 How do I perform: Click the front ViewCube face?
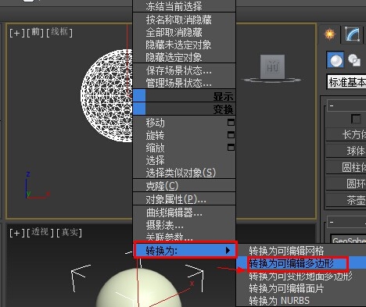pos(272,66)
